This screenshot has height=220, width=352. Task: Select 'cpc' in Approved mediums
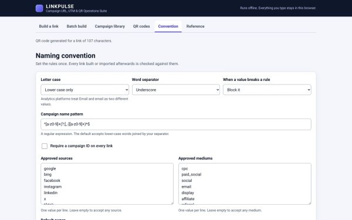[185, 168]
